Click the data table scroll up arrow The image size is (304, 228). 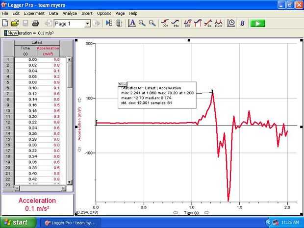click(70, 59)
